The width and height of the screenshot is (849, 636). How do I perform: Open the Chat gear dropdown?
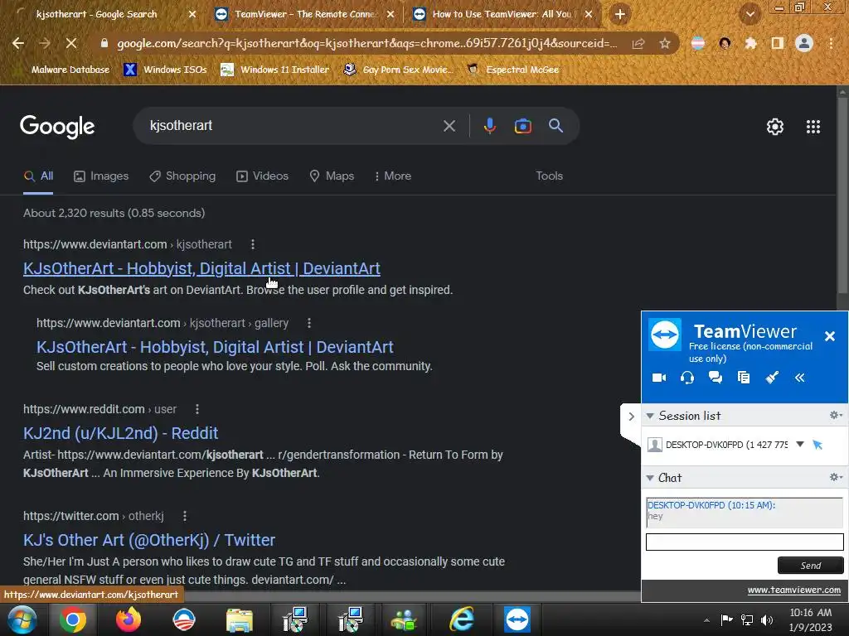click(x=836, y=477)
